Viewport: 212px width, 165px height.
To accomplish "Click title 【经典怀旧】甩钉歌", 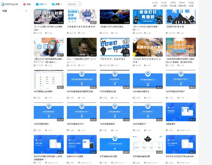I will coord(175,27).
